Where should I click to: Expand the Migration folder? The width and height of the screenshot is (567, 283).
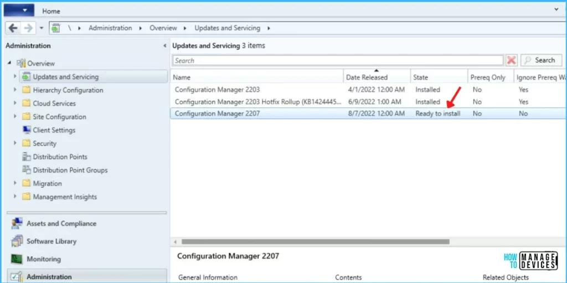[x=15, y=183]
